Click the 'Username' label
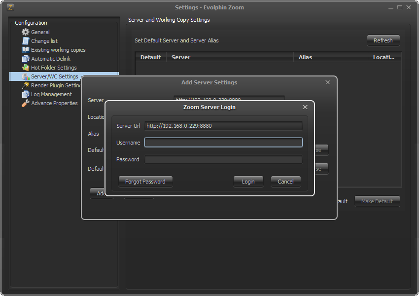The image size is (419, 296). (x=128, y=143)
